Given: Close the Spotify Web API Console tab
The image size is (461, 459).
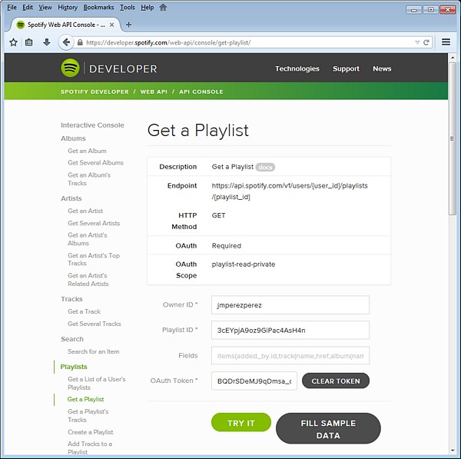Looking at the screenshot, I should tap(111, 25).
